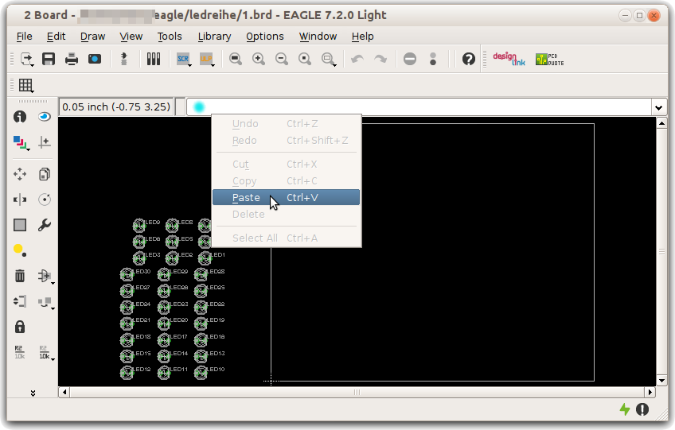This screenshot has height=430, width=675.
Task: Print the board using the printer icon
Action: pos(72,59)
